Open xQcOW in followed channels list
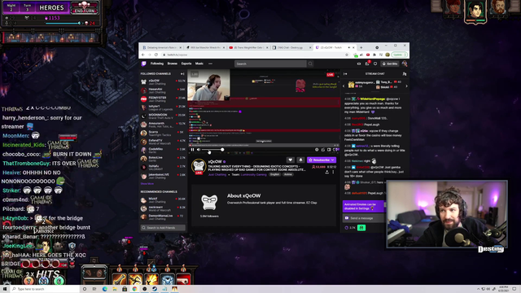 click(x=163, y=81)
